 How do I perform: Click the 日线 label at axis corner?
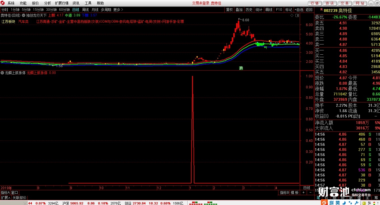[x=307, y=188]
